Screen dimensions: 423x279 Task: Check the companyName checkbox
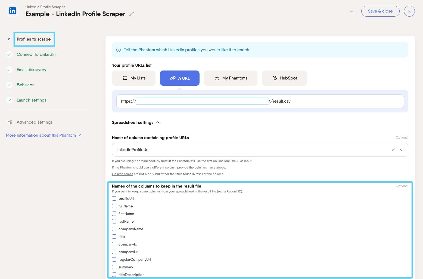coord(114,229)
